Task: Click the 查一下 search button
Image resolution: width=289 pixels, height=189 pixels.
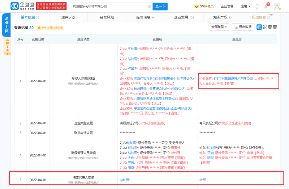Action: pyautogui.click(x=160, y=7)
